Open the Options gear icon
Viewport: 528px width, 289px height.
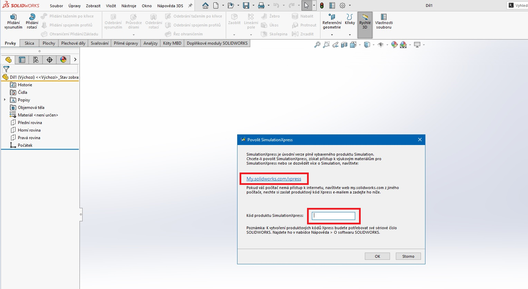click(342, 5)
